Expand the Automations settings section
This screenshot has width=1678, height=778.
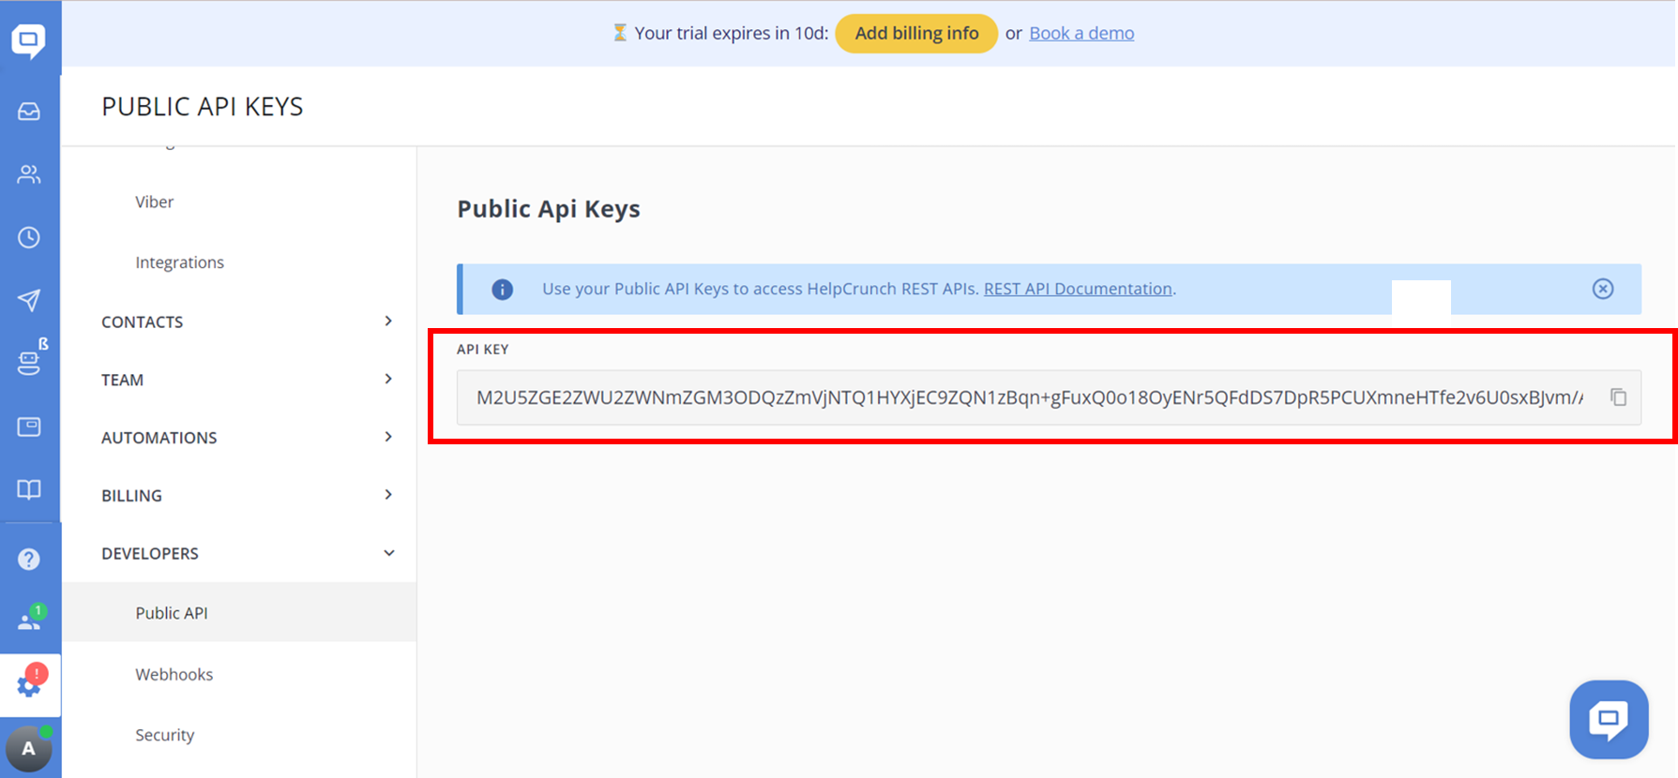tap(248, 438)
